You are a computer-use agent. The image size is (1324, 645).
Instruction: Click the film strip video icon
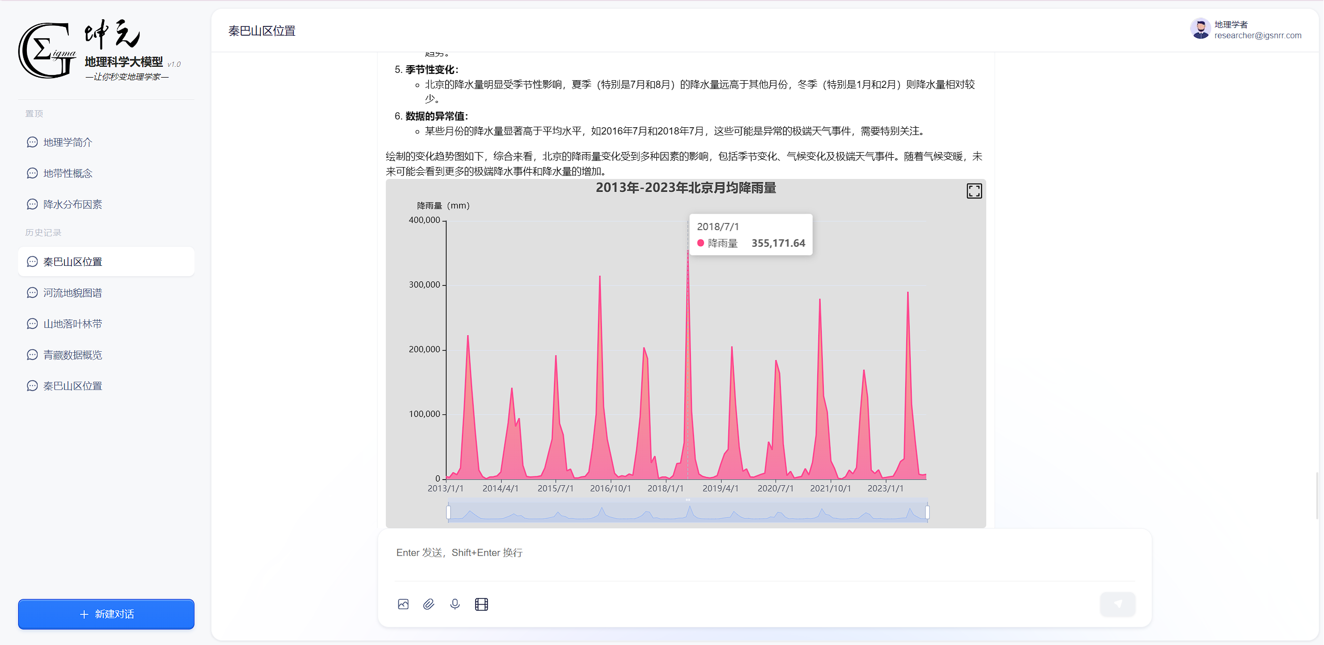click(482, 604)
